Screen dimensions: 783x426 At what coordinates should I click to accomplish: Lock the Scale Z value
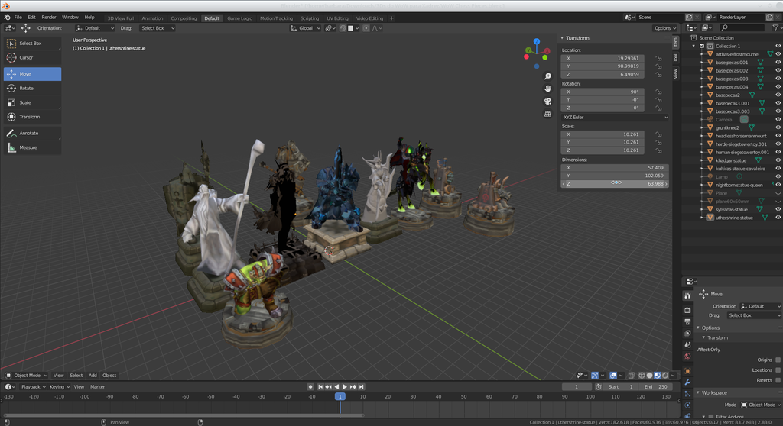[658, 150]
